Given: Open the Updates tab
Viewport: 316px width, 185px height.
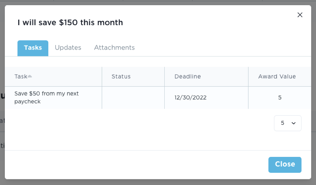Looking at the screenshot, I should [68, 48].
